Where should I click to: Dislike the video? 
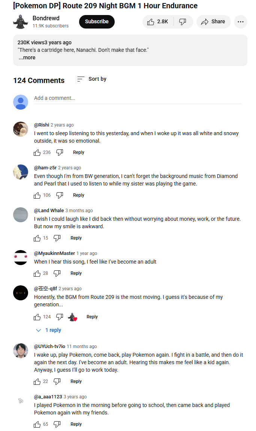pos(183,22)
